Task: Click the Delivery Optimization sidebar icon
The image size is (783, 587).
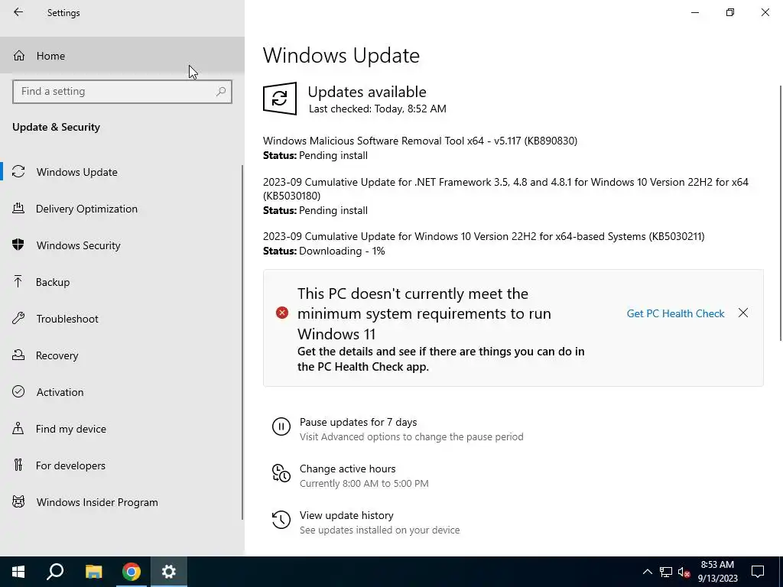Action: (x=18, y=209)
